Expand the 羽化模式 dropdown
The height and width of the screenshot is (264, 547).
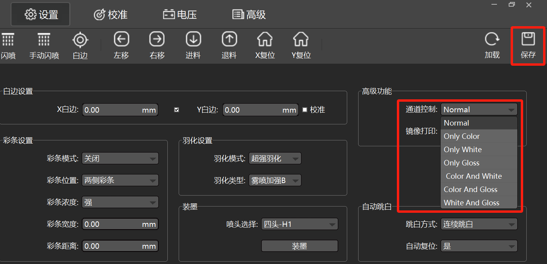click(x=275, y=158)
